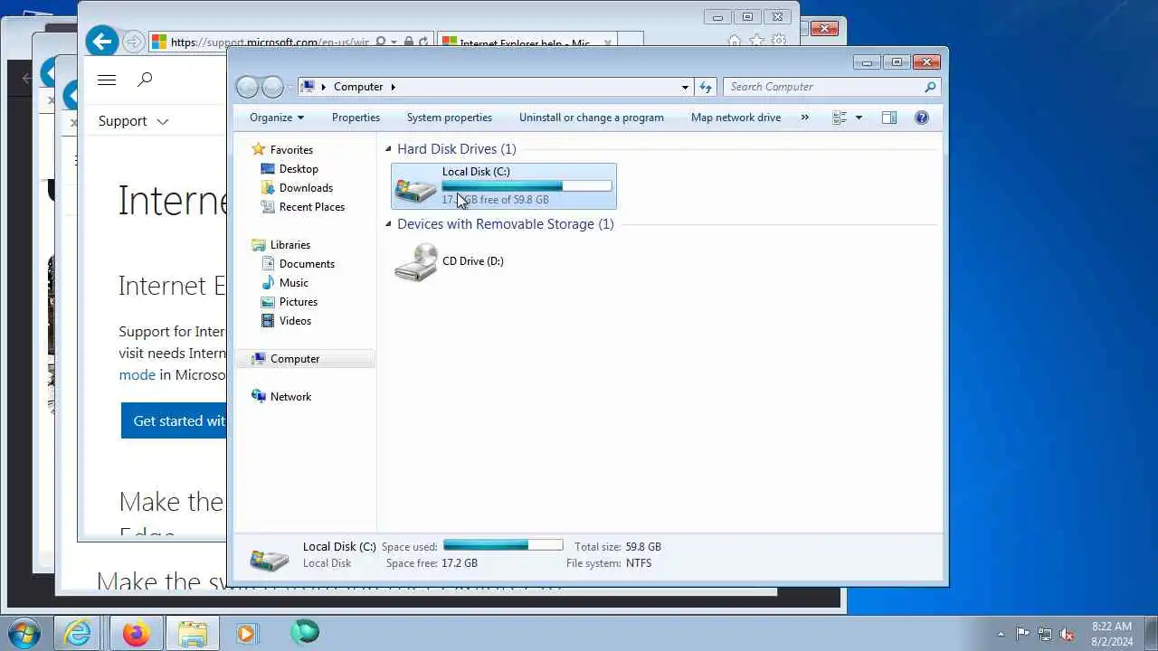
Task: Select Network in the navigation pane
Action: click(x=290, y=397)
